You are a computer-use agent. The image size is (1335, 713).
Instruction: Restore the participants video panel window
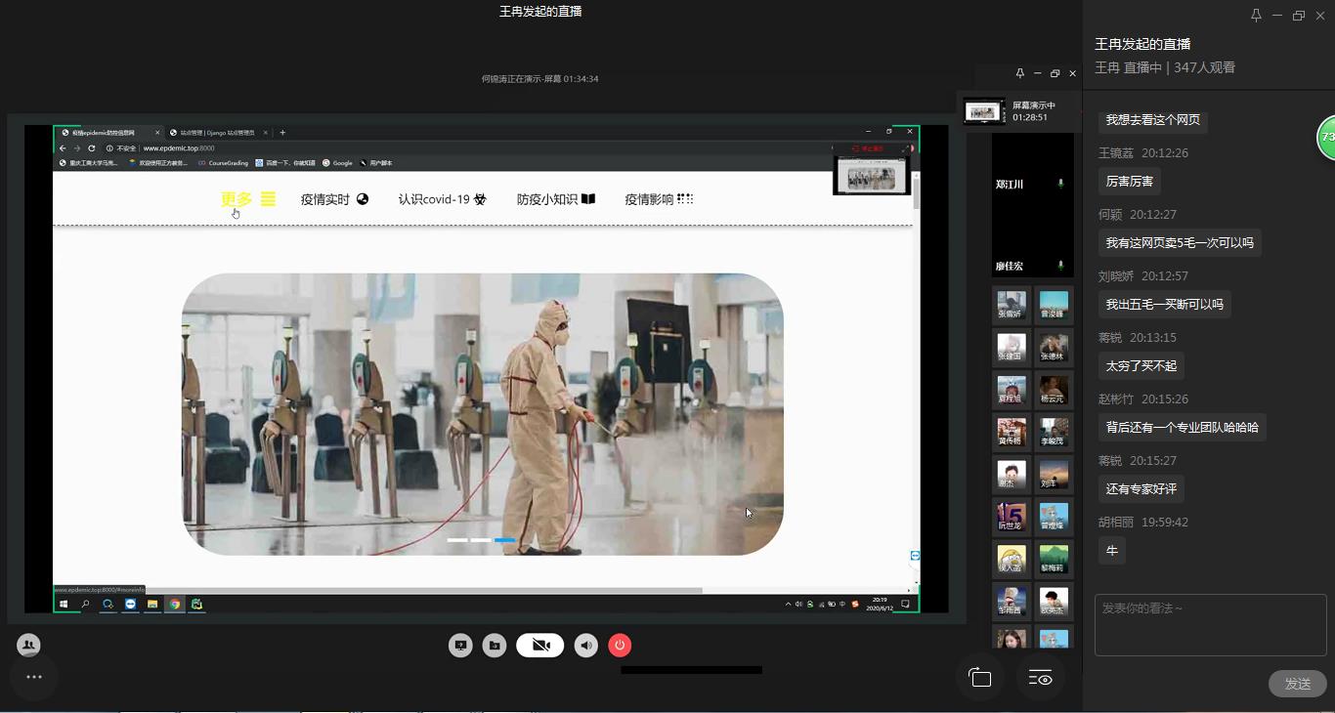(1055, 73)
